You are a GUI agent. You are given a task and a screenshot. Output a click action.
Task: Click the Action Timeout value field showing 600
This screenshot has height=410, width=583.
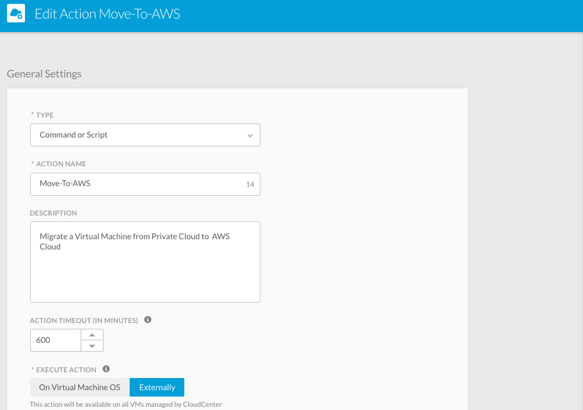[56, 340]
